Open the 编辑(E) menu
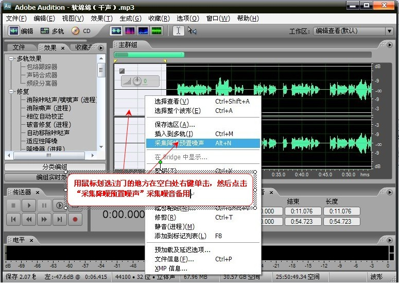Viewport: 399px width, 283px height. click(44, 19)
